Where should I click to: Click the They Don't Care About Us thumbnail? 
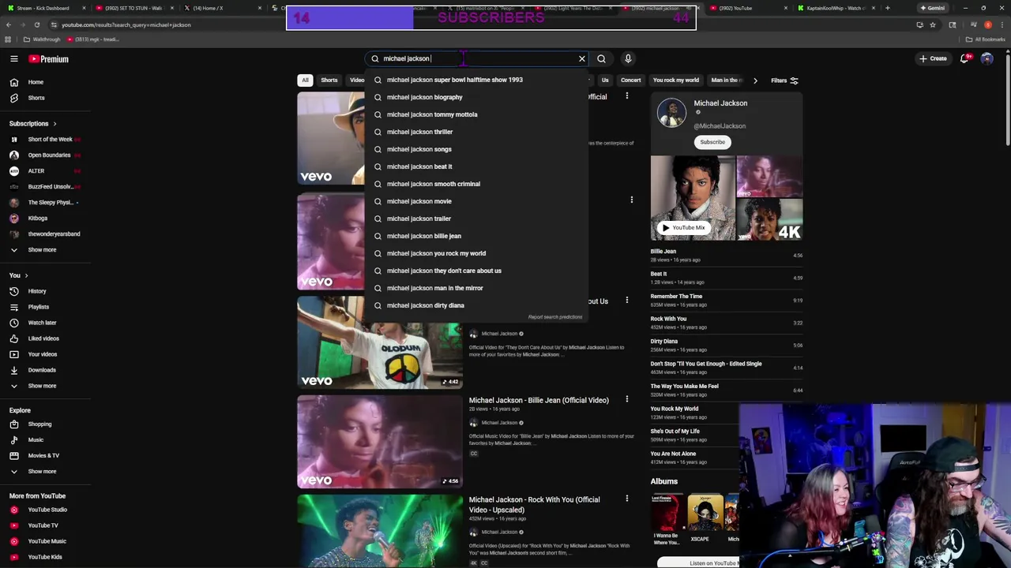[x=380, y=342]
